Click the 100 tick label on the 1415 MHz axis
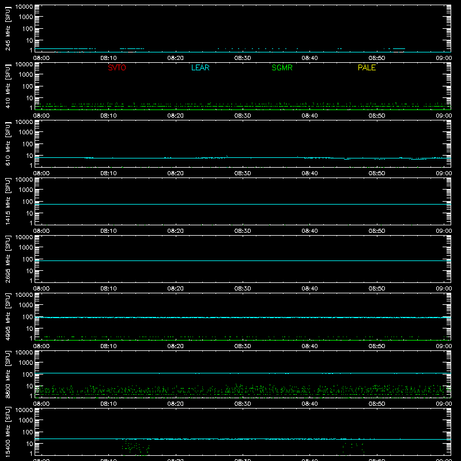This screenshot has width=461, height=461. [x=28, y=201]
